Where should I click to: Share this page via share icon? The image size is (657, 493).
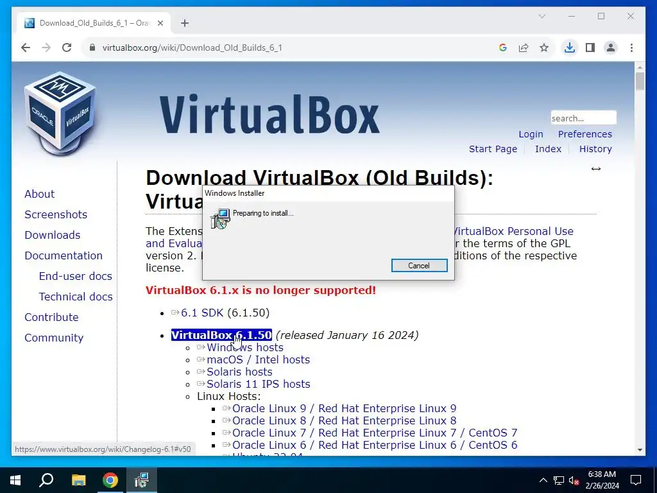tap(524, 48)
